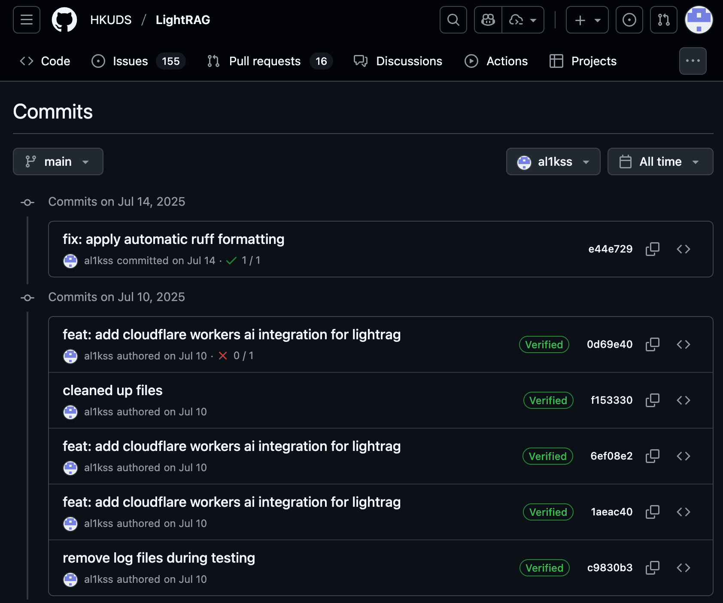The width and height of the screenshot is (723, 603).
Task: Open the commit titled 'cleaned up files'
Action: (113, 390)
